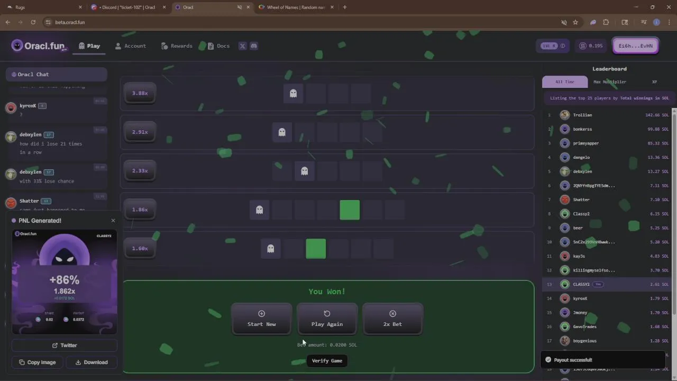
Task: Click the Oracl Chat panel header
Action: (x=56, y=75)
